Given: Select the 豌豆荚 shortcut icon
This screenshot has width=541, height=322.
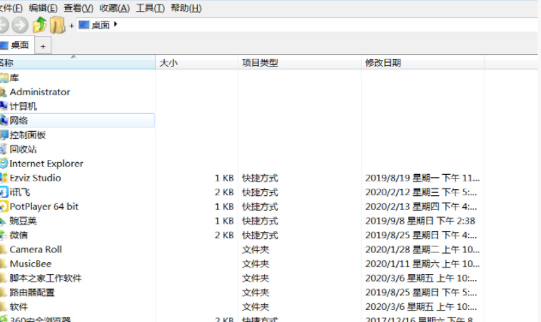Looking at the screenshot, I should [x=3, y=221].
